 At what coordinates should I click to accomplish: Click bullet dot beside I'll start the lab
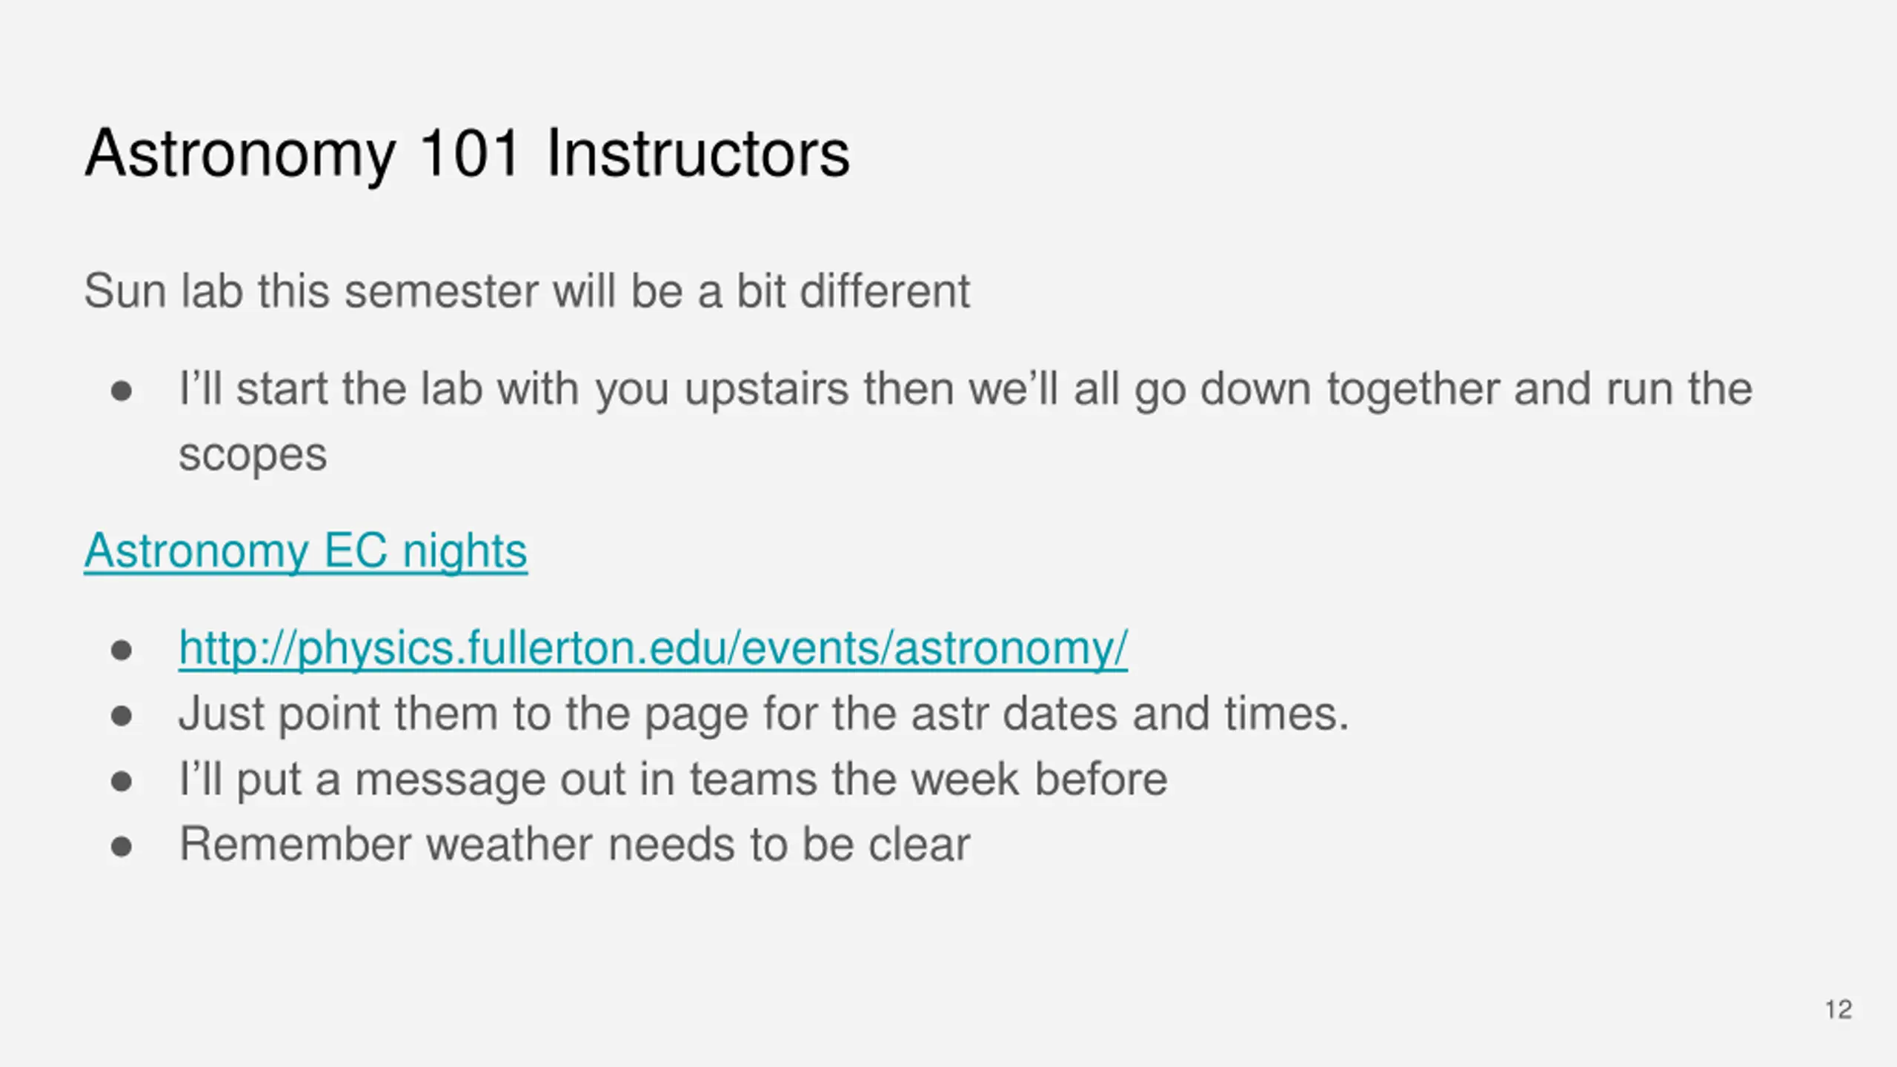click(x=122, y=391)
